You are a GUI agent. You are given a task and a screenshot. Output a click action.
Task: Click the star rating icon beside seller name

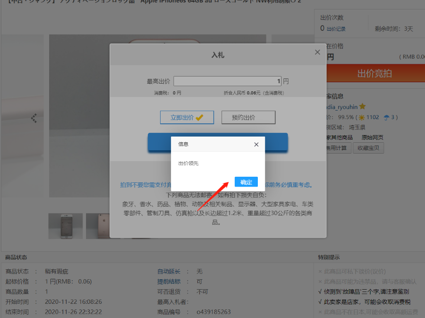click(362, 107)
